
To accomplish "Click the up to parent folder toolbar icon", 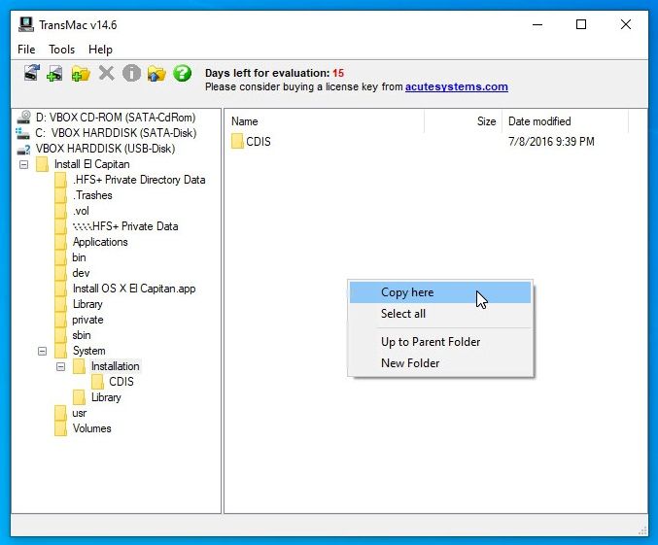I will coord(156,73).
